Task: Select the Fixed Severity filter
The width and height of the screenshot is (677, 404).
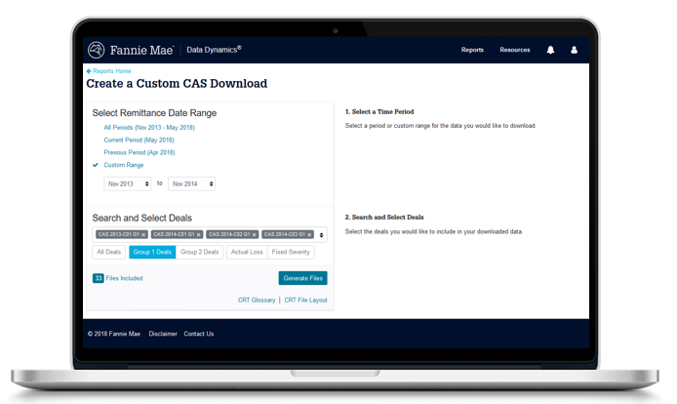Action: [x=291, y=252]
